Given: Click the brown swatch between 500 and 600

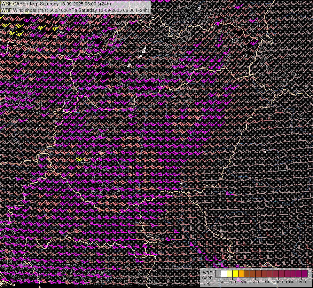Looking at the screenshot, I should point(247,274).
